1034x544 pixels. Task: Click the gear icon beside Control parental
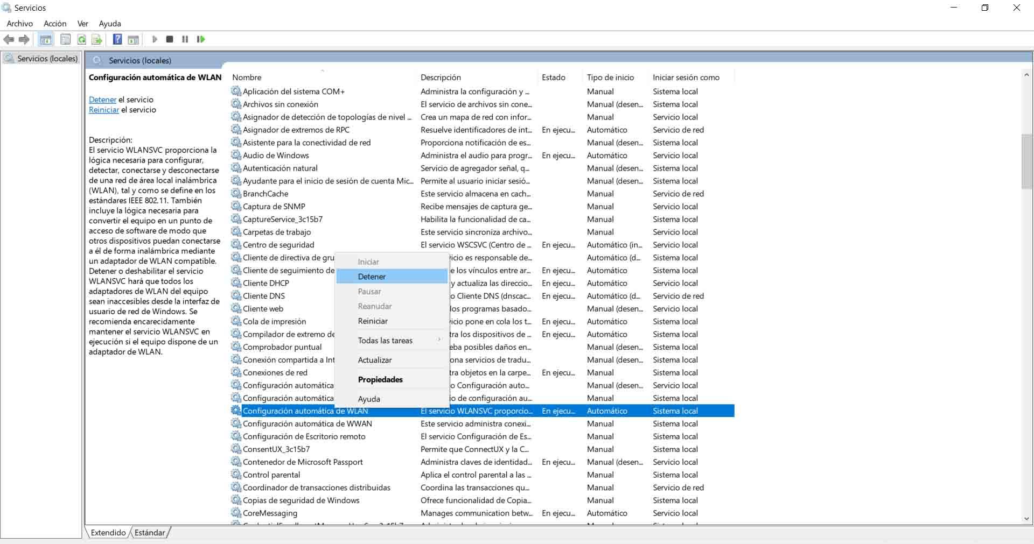click(x=236, y=475)
